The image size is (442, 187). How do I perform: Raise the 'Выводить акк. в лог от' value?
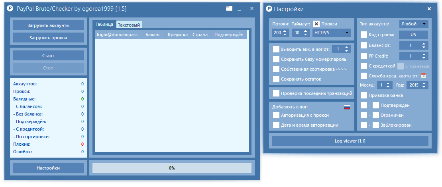(346, 48)
